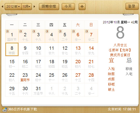Image resolution: width=140 pixels, height=113 pixels.
Task: Click the 入殓 entry
Action: coord(111,69)
